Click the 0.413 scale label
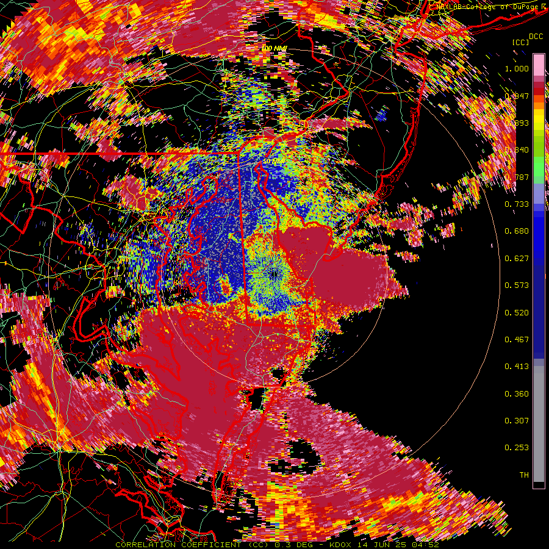This screenshot has height=549, width=549. tap(517, 367)
